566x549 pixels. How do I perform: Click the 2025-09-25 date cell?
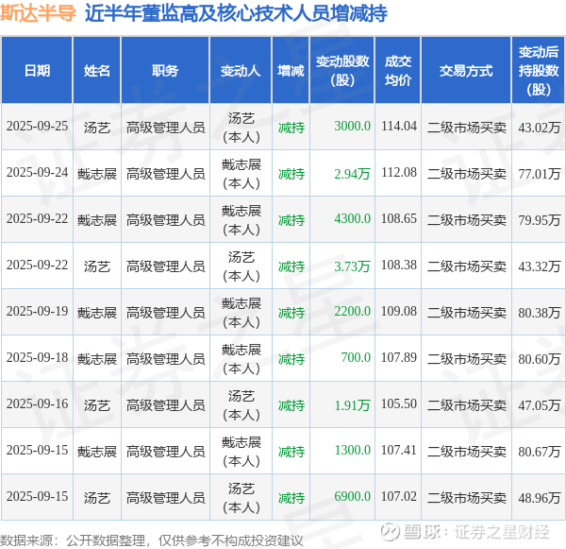coord(37,127)
